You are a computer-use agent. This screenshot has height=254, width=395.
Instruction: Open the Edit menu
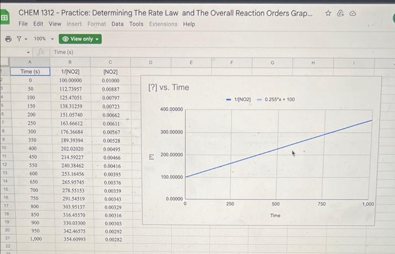point(38,24)
